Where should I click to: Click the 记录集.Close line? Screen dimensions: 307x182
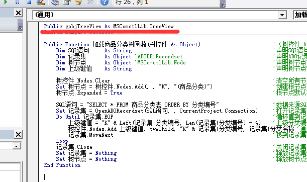(x=74, y=147)
